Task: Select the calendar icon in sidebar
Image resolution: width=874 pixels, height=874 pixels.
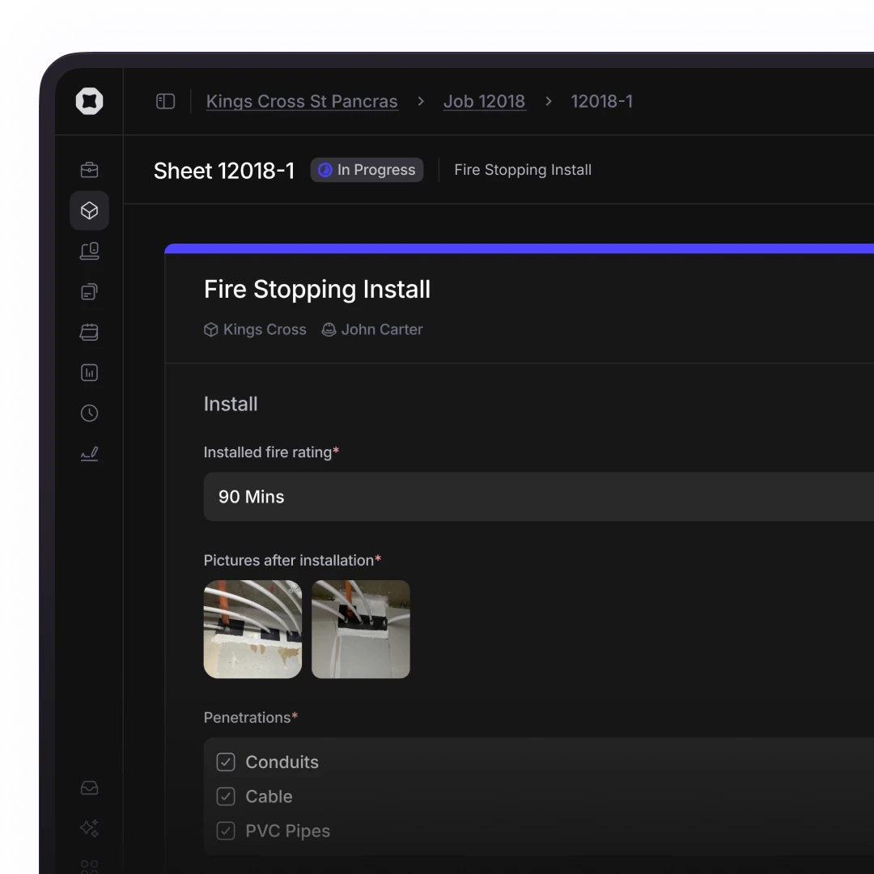Action: [x=89, y=332]
